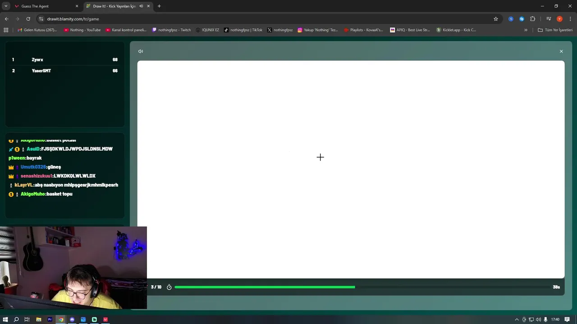Open nothingfpsz | TikTok bookmark
Screen dimensions: 577x324
[x=243, y=30]
